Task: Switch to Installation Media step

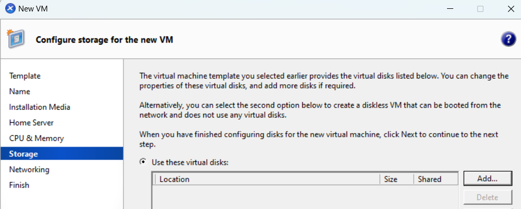Action: tap(40, 107)
